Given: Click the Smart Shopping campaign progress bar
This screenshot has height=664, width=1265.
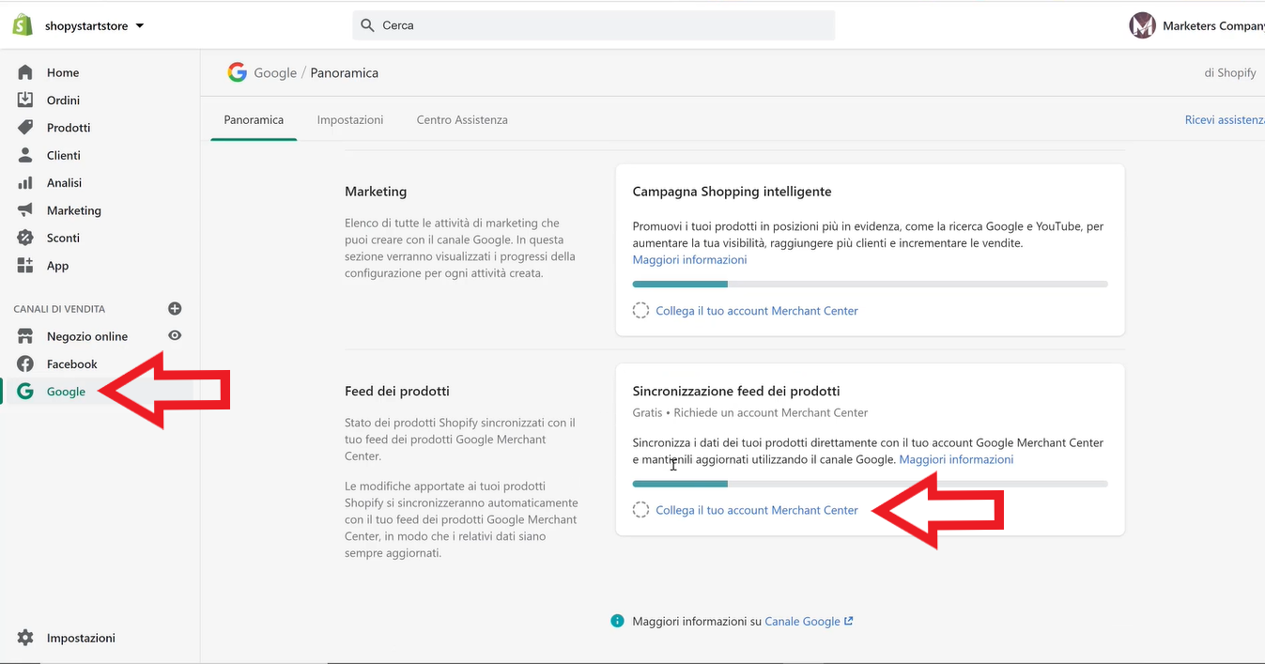Looking at the screenshot, I should pyautogui.click(x=870, y=284).
